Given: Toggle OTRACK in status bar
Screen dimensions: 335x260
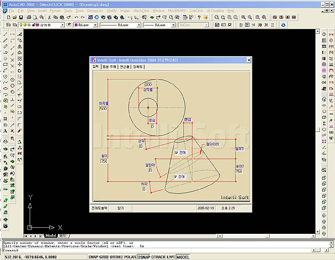Looking at the screenshot, I should click(159, 257).
